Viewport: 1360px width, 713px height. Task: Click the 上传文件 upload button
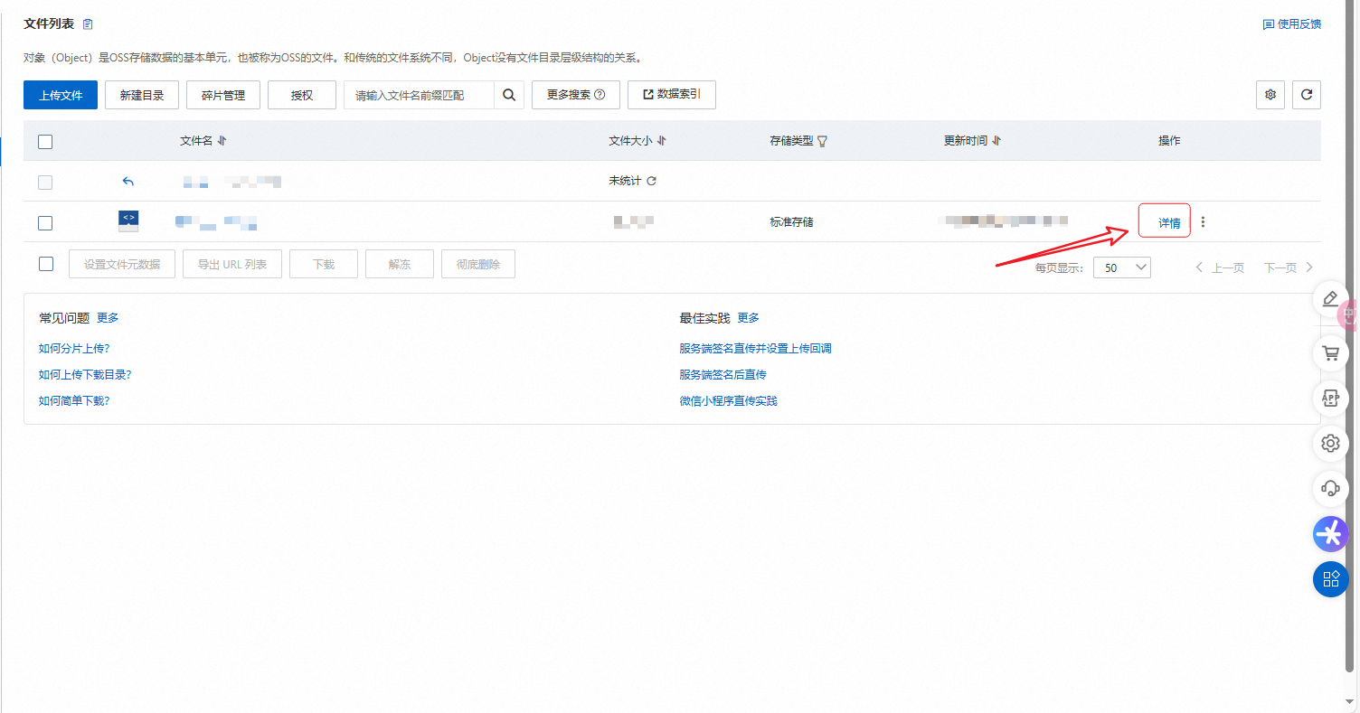click(61, 95)
